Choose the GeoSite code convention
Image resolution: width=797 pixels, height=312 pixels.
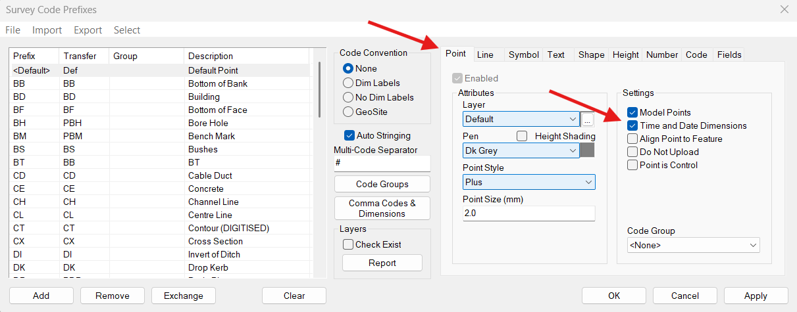[x=348, y=112]
